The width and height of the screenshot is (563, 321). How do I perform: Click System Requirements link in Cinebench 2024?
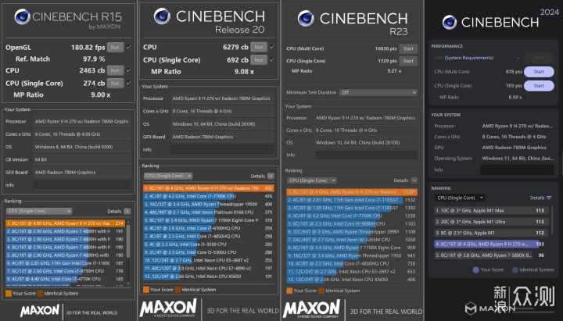(469, 58)
